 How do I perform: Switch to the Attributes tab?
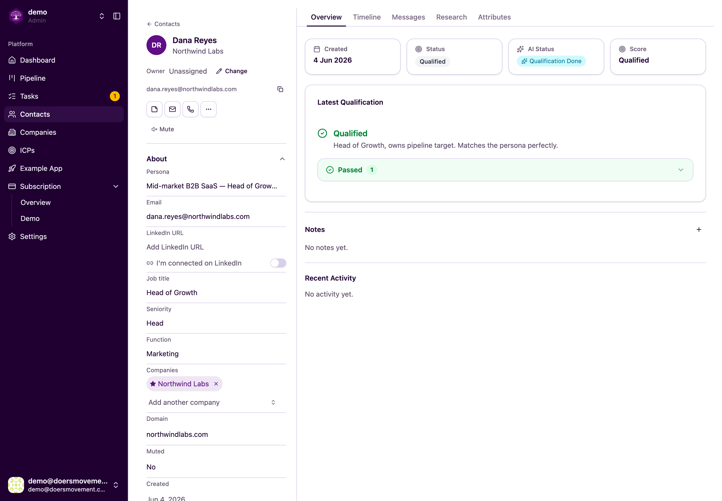(494, 17)
